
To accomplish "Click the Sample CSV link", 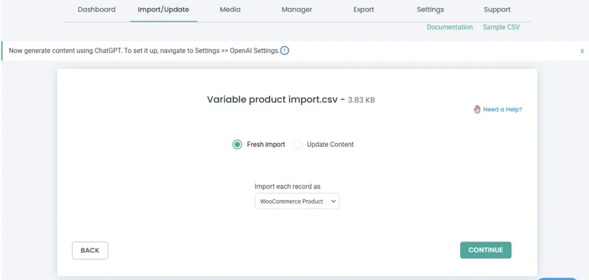I will point(501,27).
